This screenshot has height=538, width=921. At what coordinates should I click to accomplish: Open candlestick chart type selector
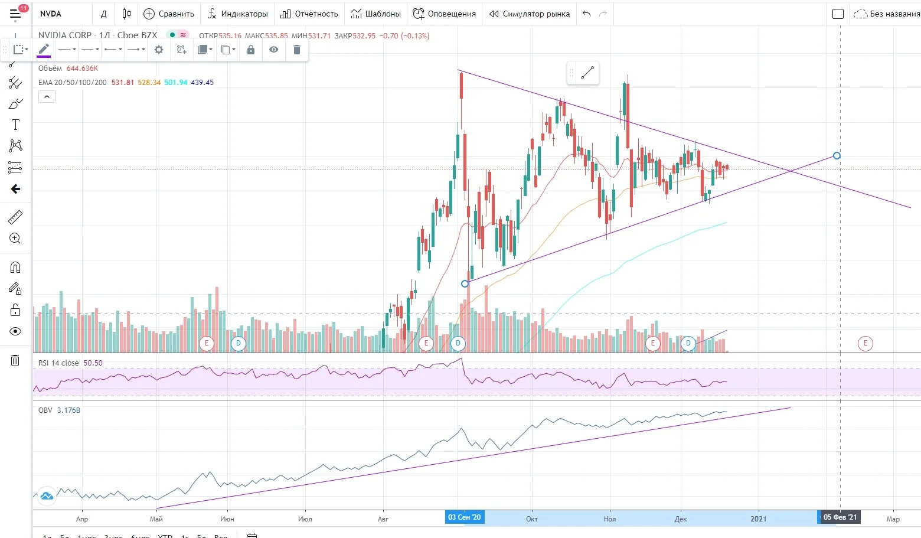click(x=126, y=14)
